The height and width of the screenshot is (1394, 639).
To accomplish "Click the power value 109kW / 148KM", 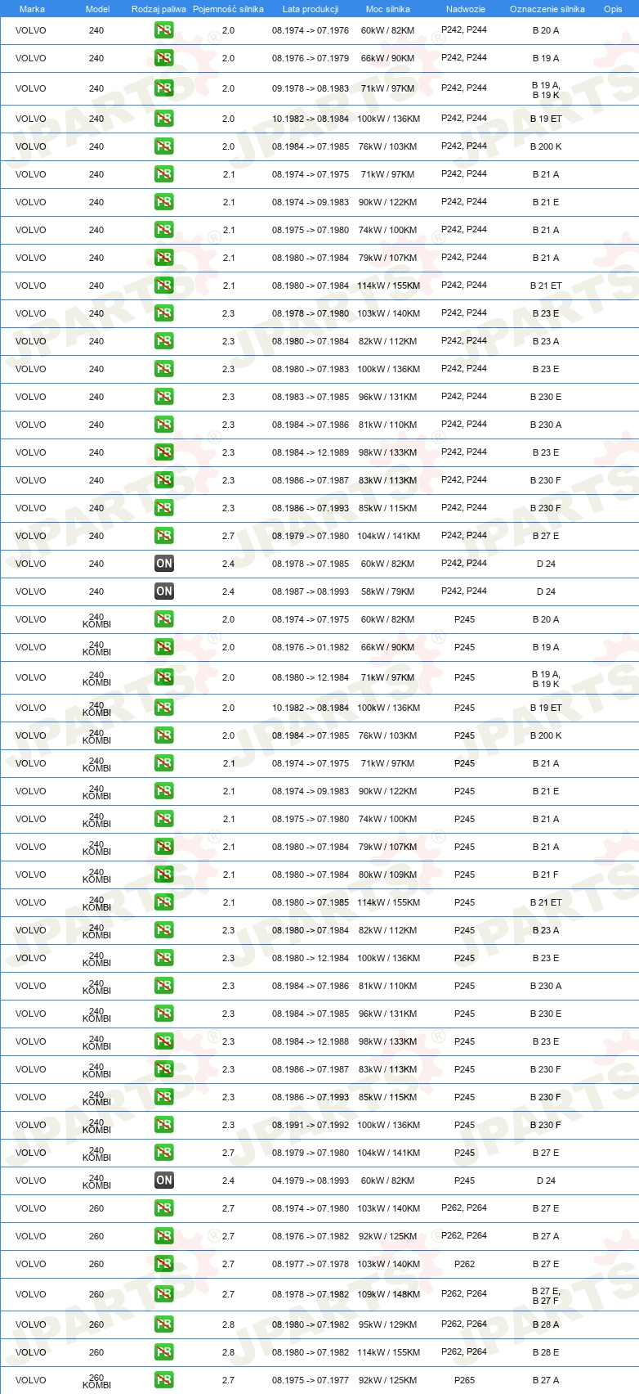I will tap(388, 1294).
